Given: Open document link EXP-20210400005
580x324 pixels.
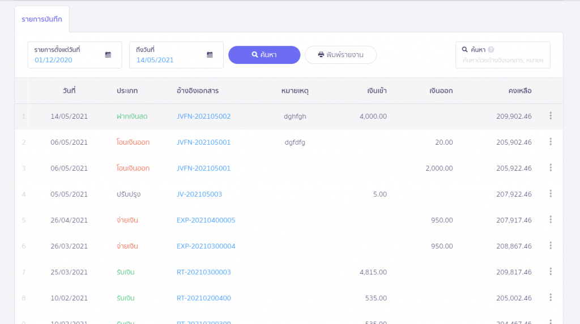Looking at the screenshot, I should (206, 221).
